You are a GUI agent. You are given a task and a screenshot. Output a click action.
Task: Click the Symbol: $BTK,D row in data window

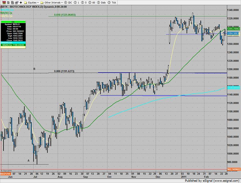(x=13, y=24)
